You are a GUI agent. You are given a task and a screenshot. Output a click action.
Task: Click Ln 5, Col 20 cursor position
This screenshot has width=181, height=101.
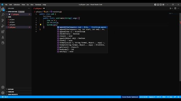click(144, 97)
